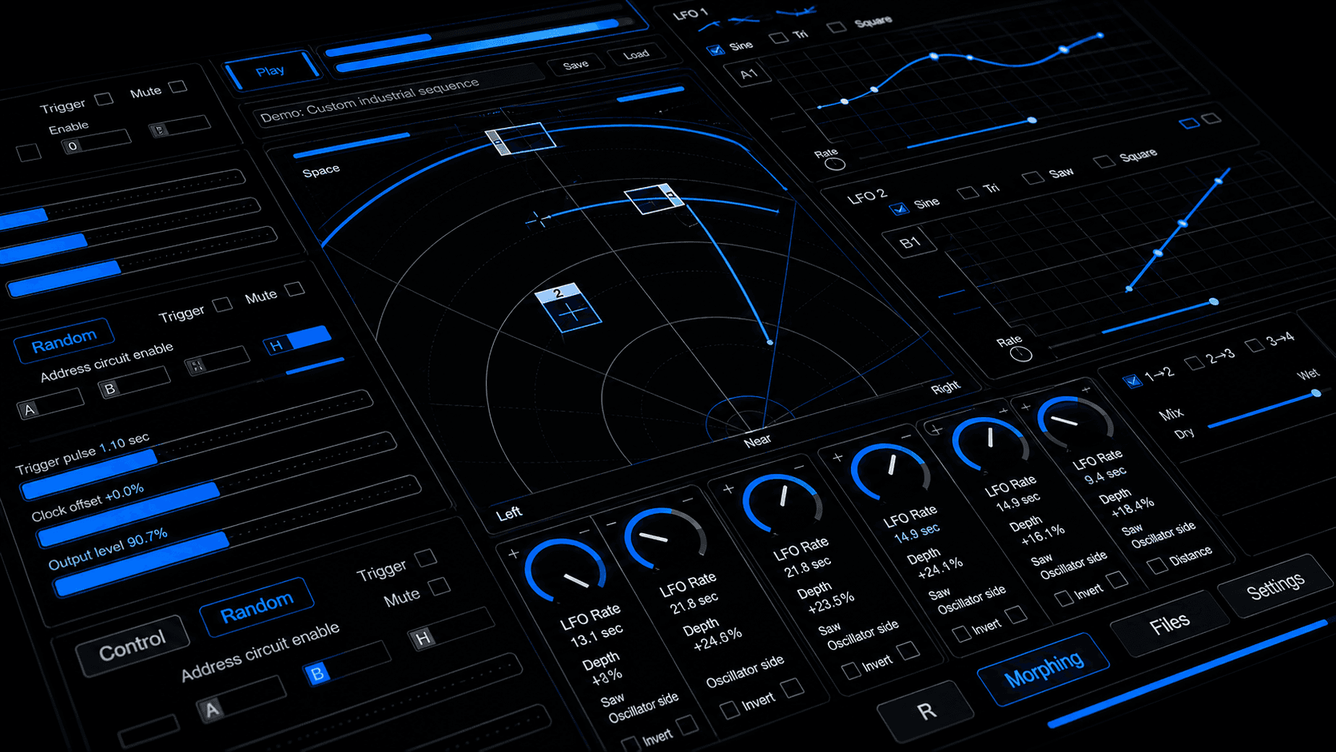The image size is (1336, 752).
Task: Tick the checkbox left of the 0 field
Action: point(29,152)
